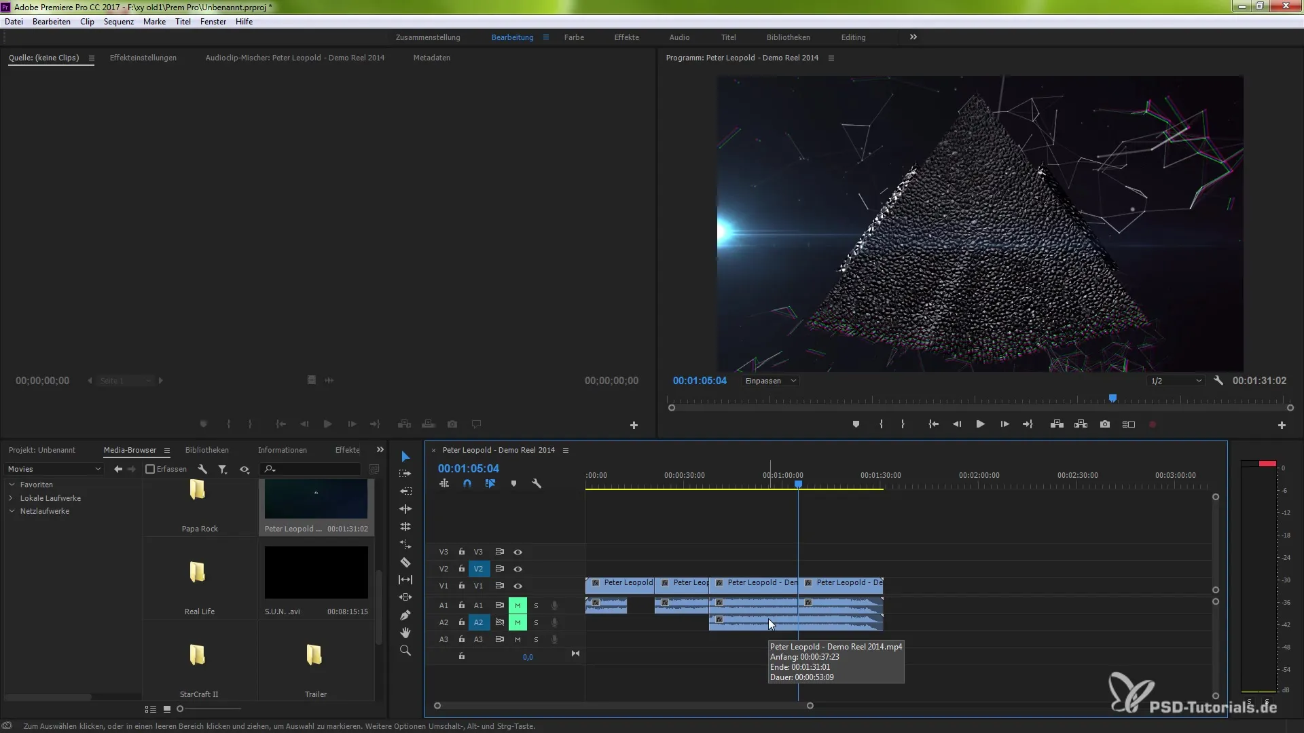Add marker in timeline header
1304x733 pixels.
point(513,484)
